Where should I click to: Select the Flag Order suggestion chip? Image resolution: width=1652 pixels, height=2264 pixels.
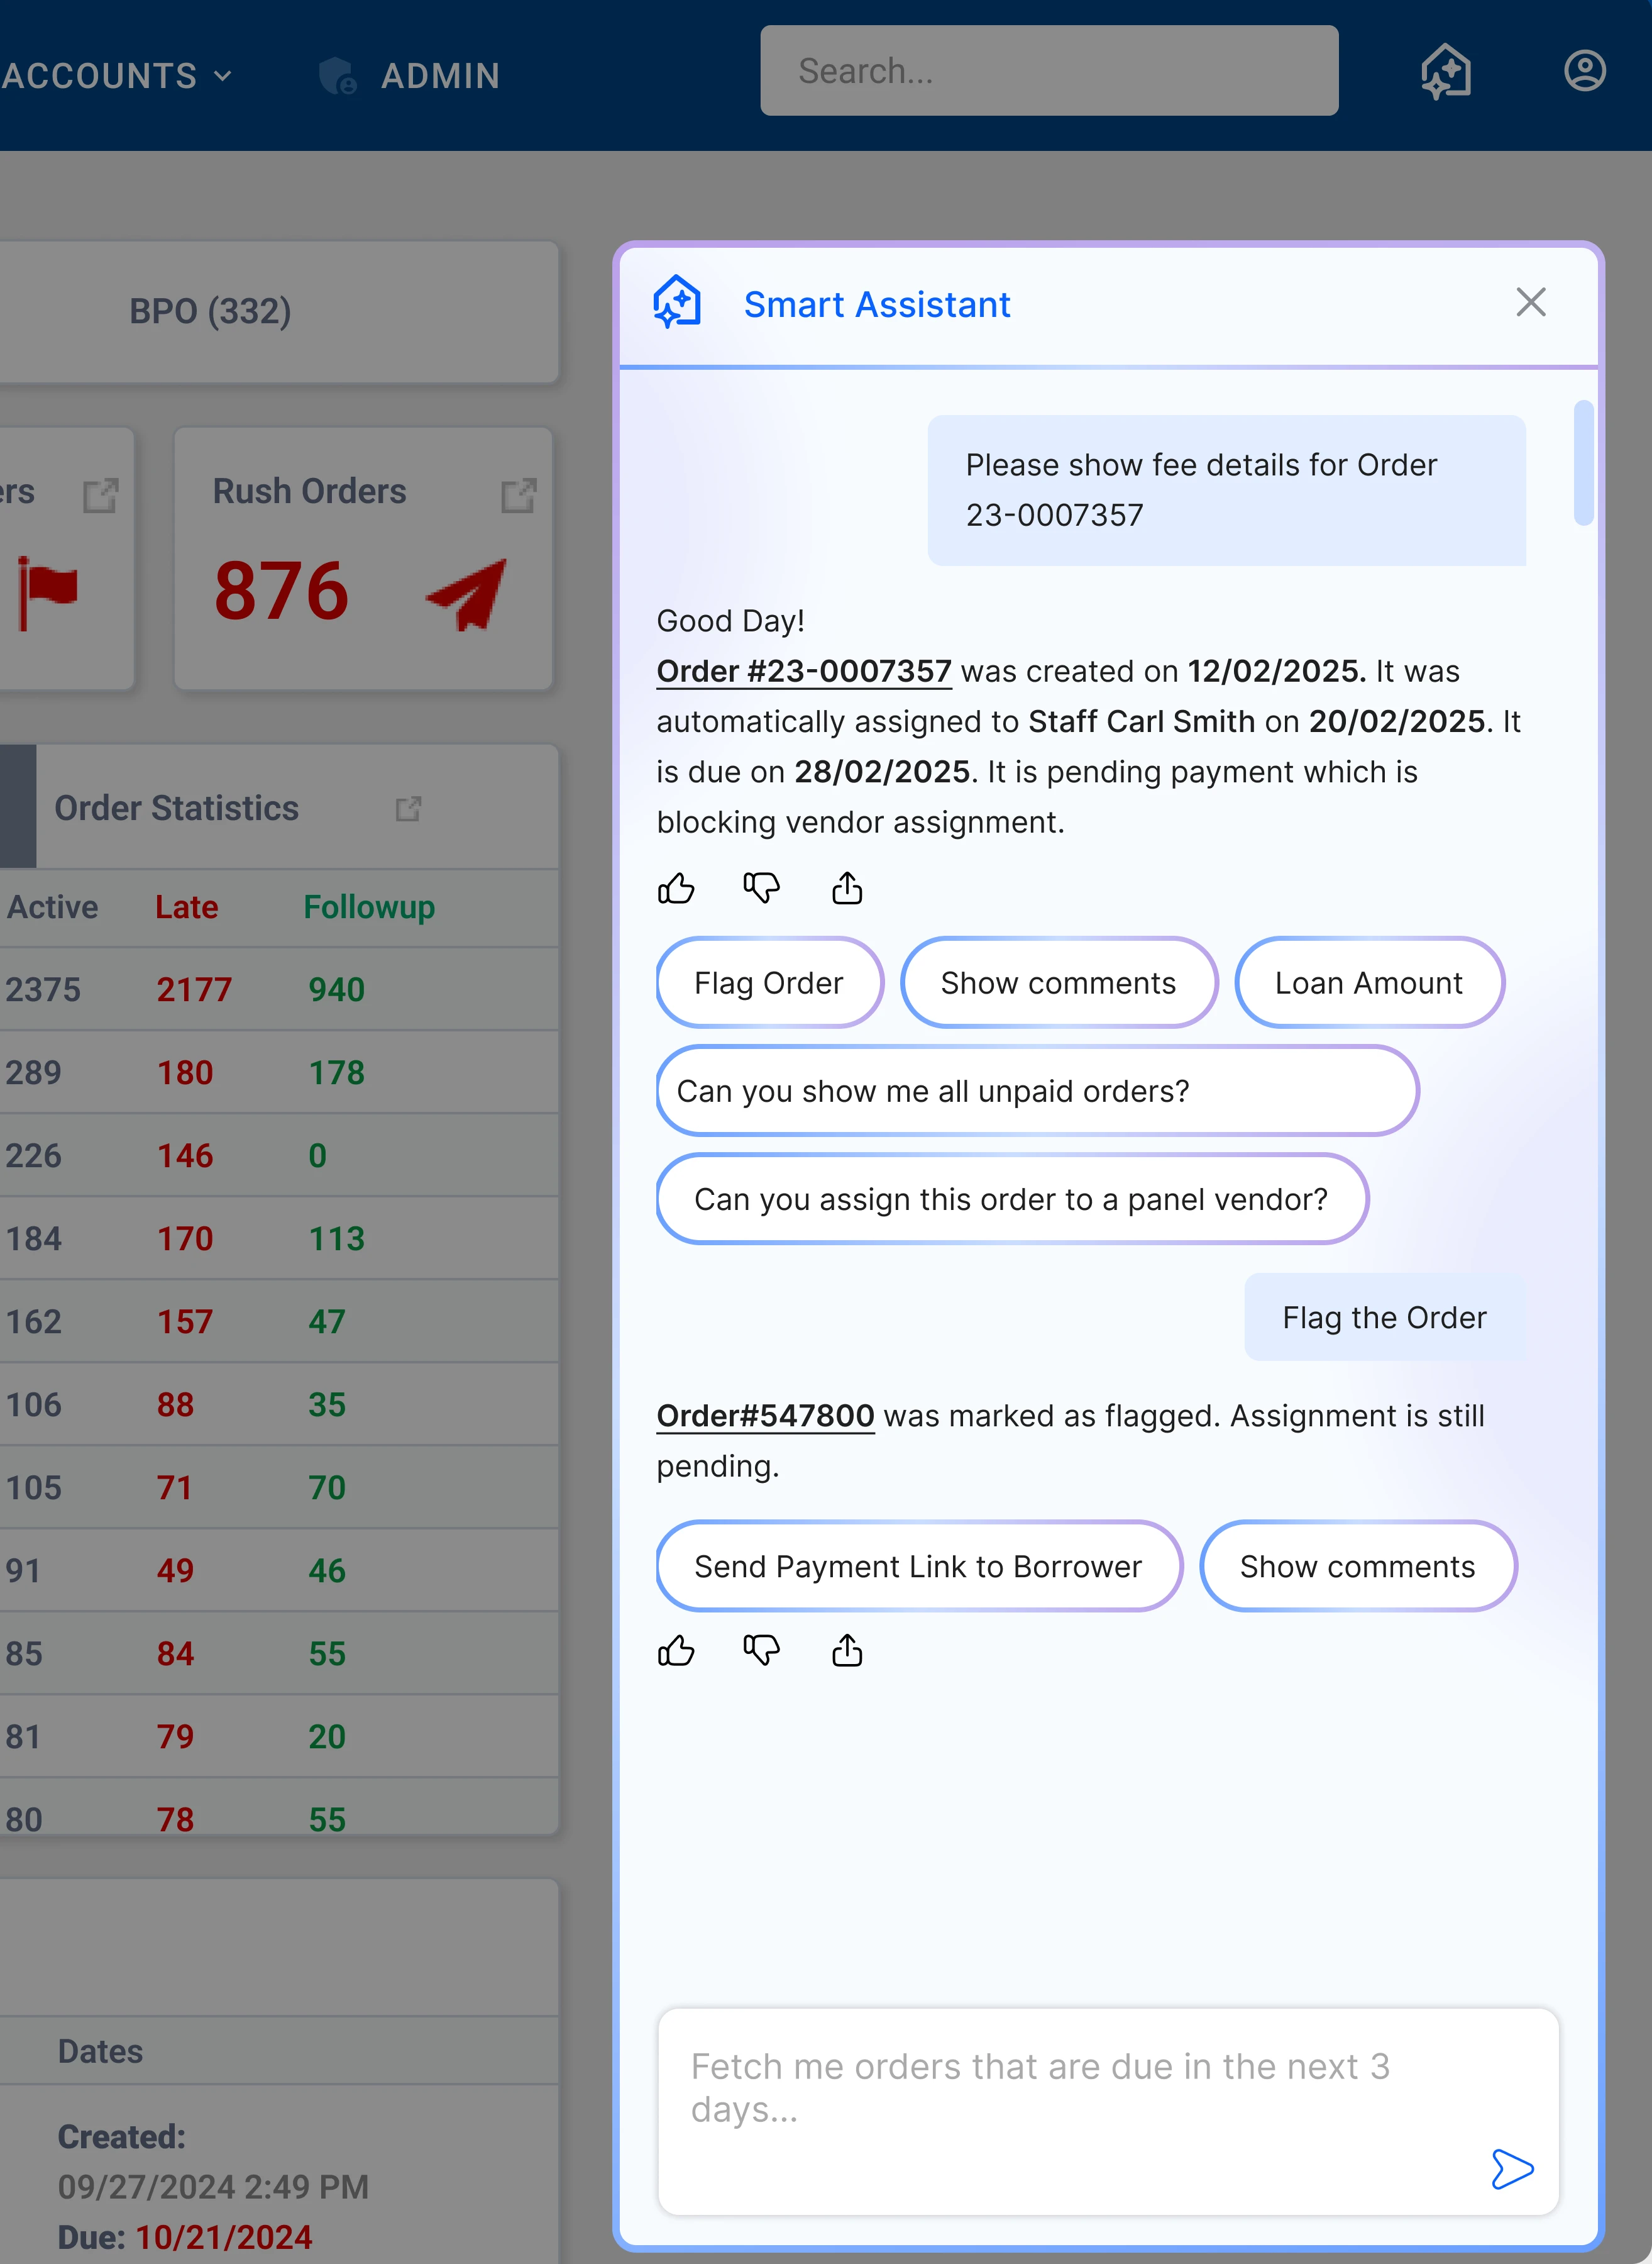(769, 982)
